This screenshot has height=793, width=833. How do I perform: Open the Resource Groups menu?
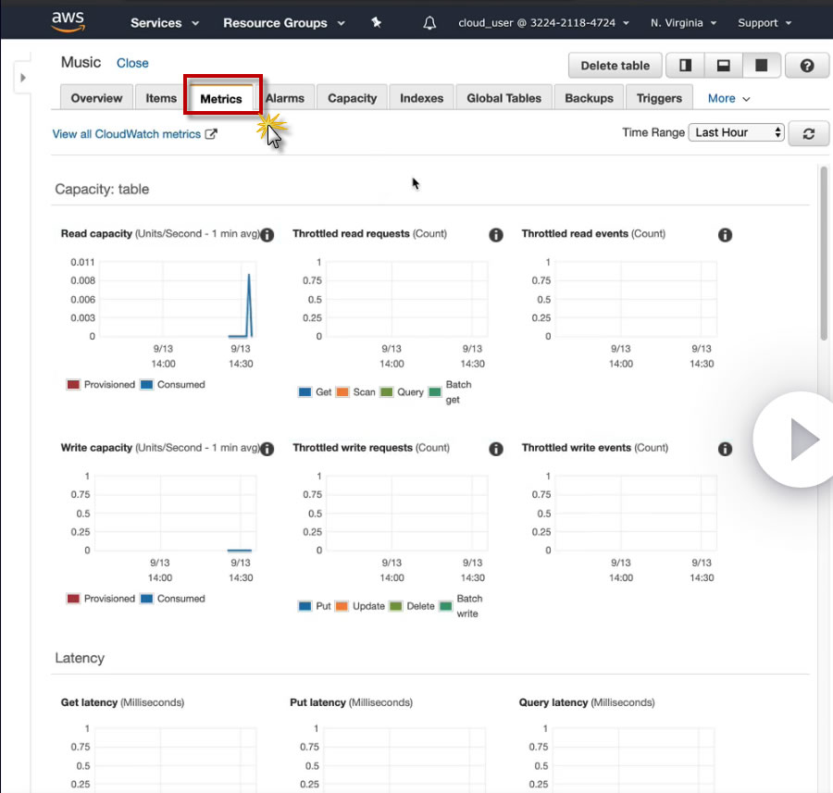point(284,23)
